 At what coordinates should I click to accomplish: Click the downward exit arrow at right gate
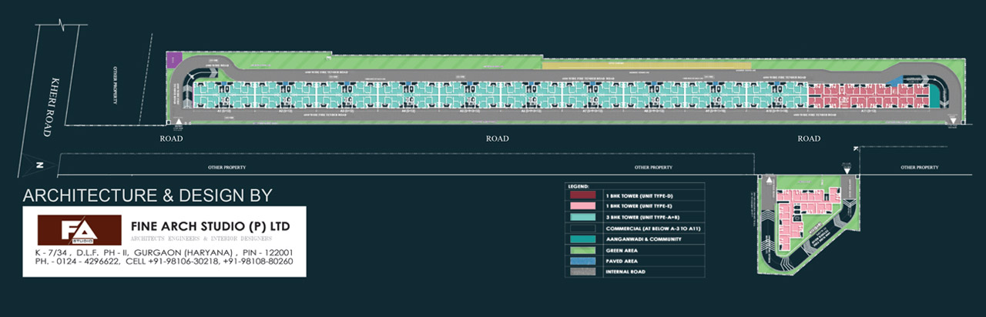click(953, 120)
